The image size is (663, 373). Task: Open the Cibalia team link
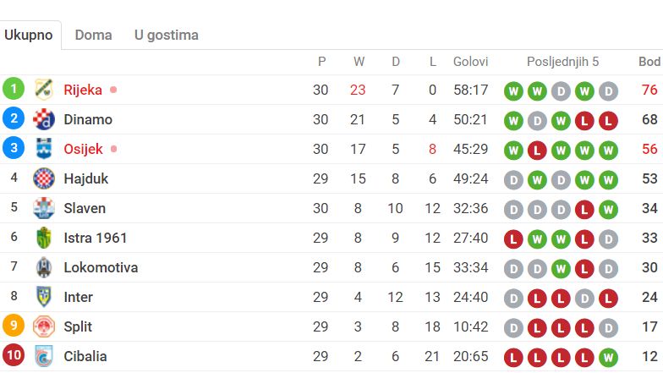pyautogui.click(x=85, y=356)
